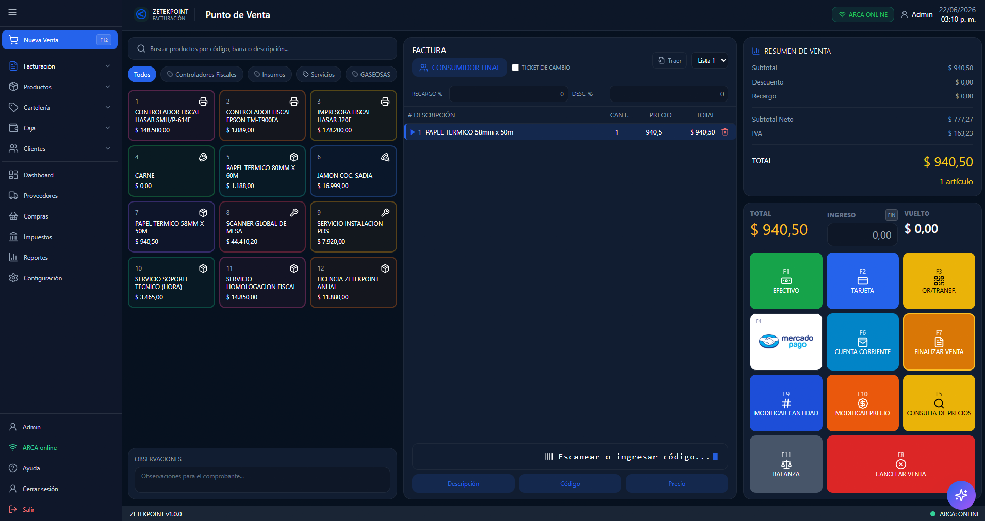Click the floating AI assistant sparkle button
The height and width of the screenshot is (521, 985).
click(x=961, y=495)
